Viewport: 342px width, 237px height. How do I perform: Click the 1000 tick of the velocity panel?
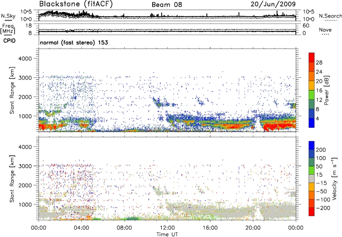pos(25,204)
